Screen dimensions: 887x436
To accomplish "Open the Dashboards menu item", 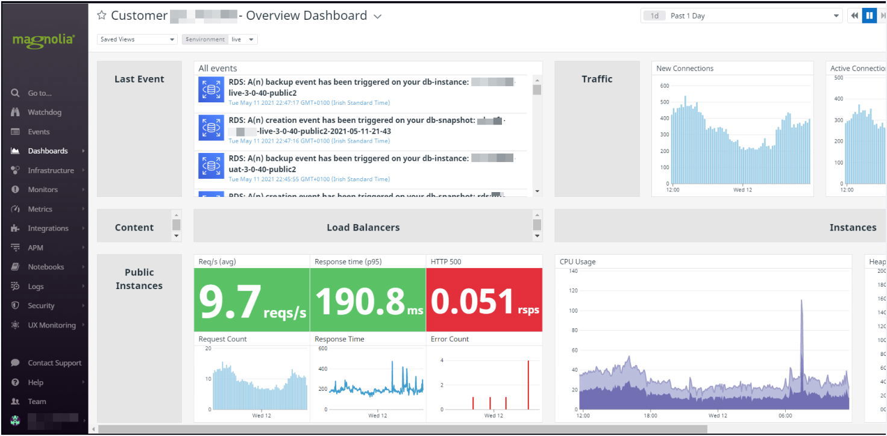I will pyautogui.click(x=48, y=151).
